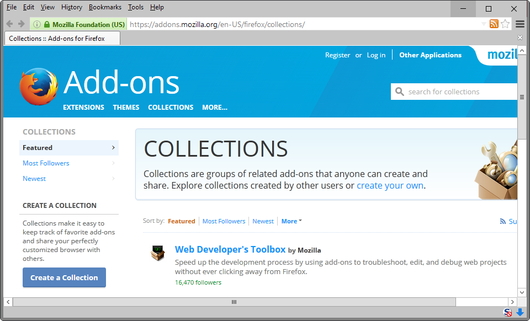Open the File menu
This screenshot has width=530, height=321.
click(x=12, y=7)
